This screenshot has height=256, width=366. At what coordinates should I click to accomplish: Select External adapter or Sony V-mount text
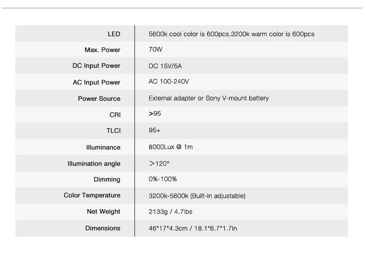(x=208, y=98)
